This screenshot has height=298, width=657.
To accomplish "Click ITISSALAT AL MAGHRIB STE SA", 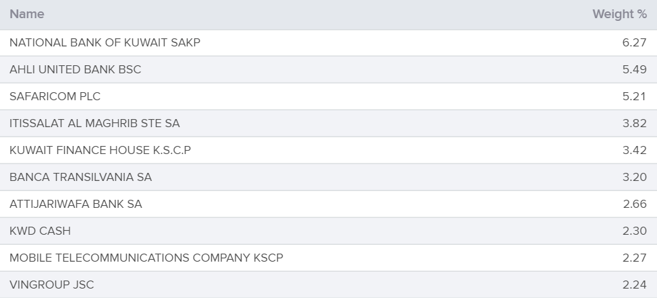I will click(94, 123).
